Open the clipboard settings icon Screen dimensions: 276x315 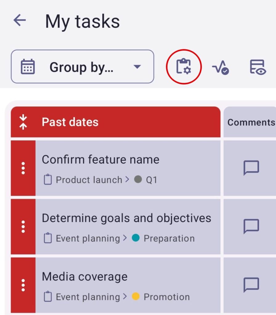[184, 66]
